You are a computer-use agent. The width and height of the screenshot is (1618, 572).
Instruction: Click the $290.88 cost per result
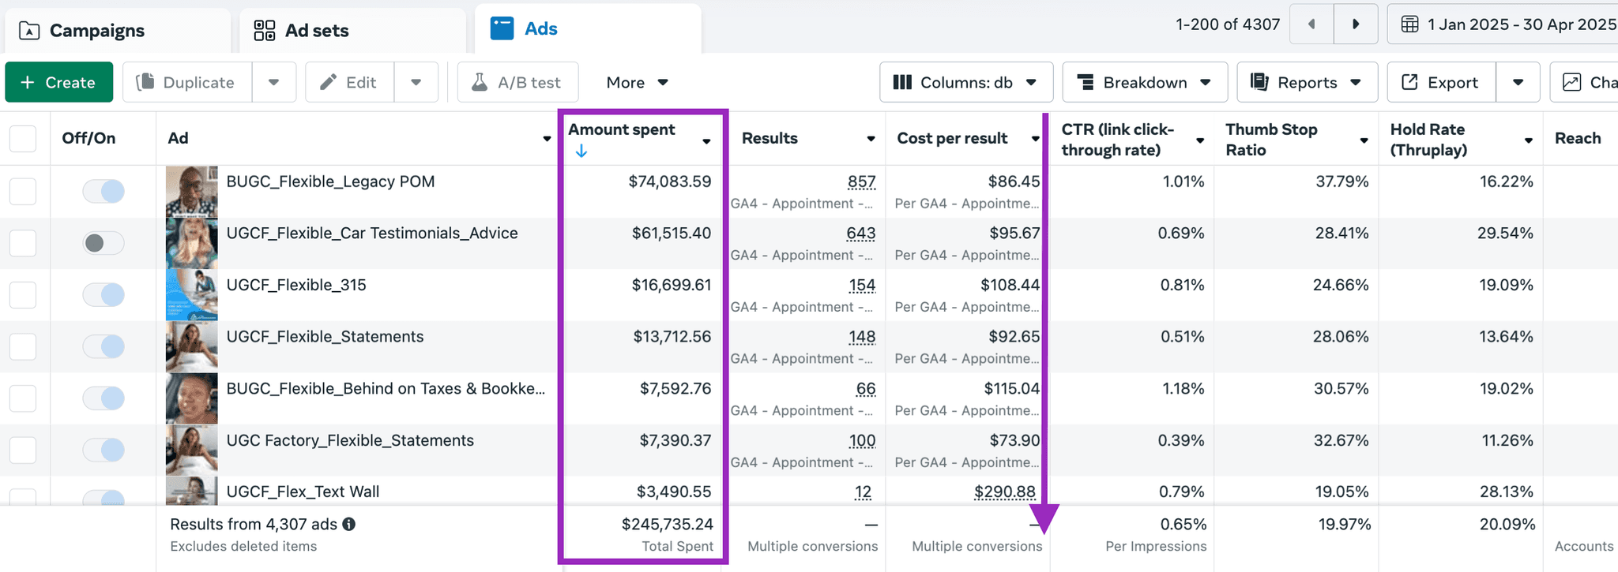[1004, 492]
